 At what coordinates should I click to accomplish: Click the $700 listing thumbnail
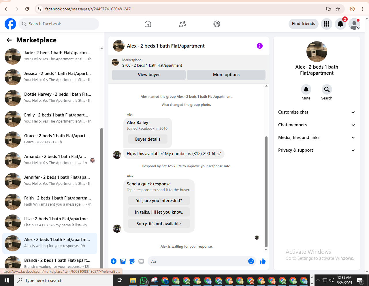115,62
